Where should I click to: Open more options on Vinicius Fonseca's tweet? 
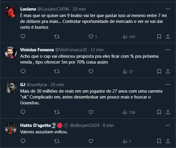(x=168, y=50)
